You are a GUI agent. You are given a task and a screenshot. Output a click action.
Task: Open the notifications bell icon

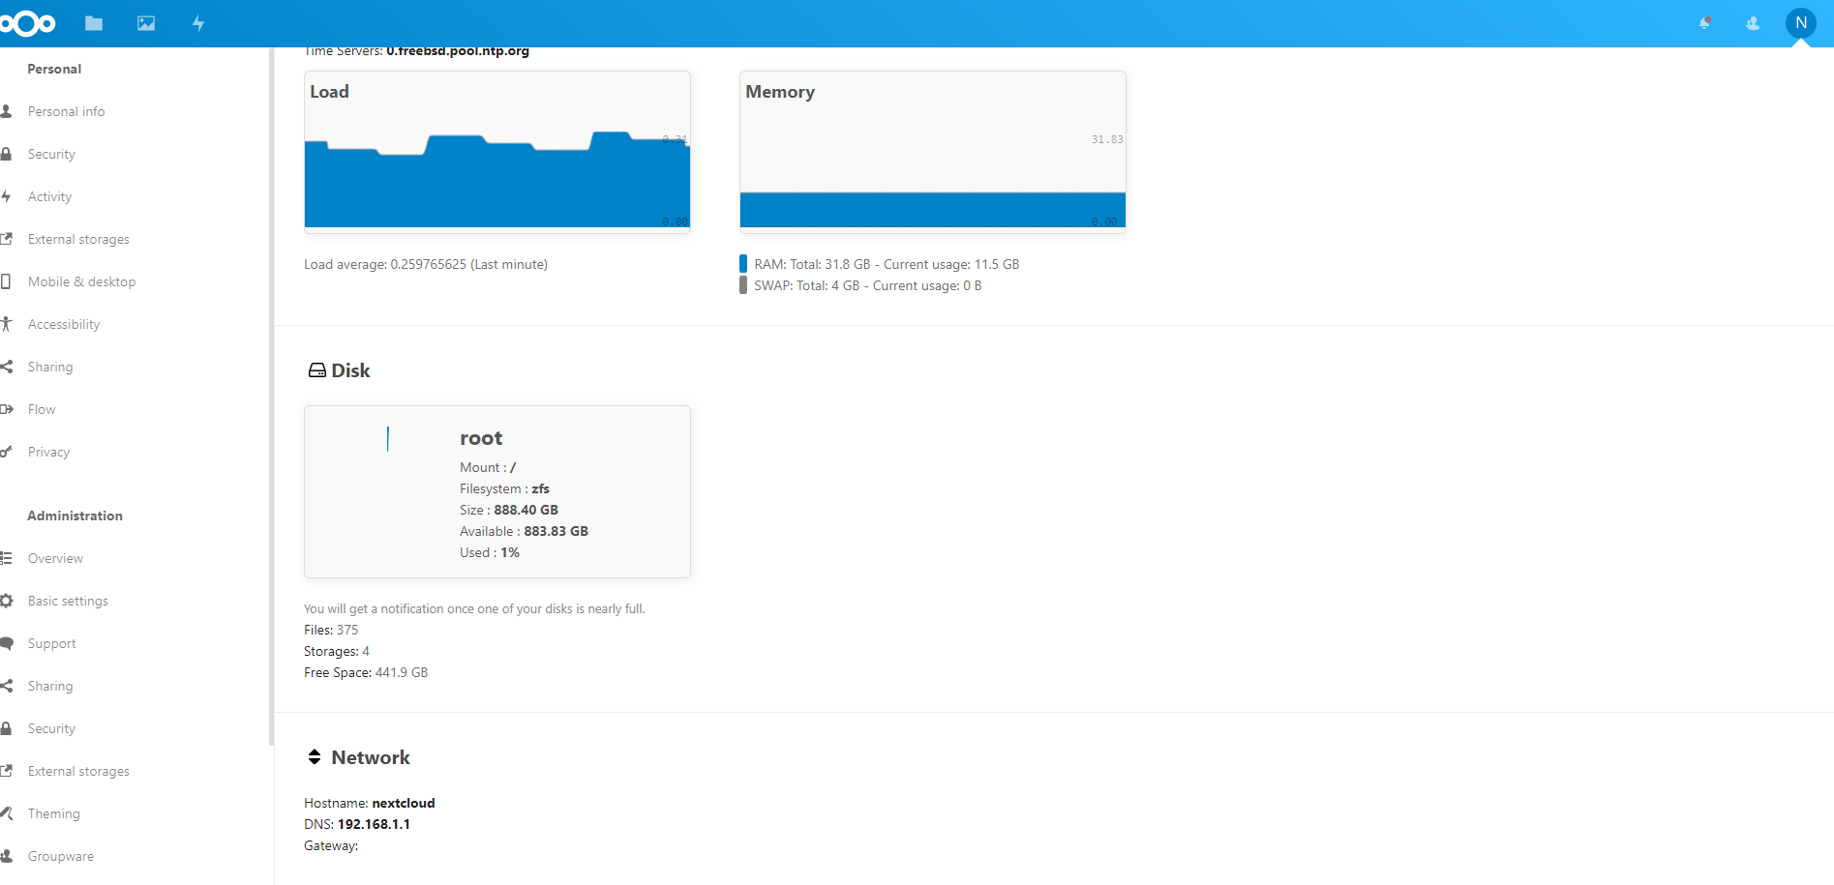coord(1705,23)
